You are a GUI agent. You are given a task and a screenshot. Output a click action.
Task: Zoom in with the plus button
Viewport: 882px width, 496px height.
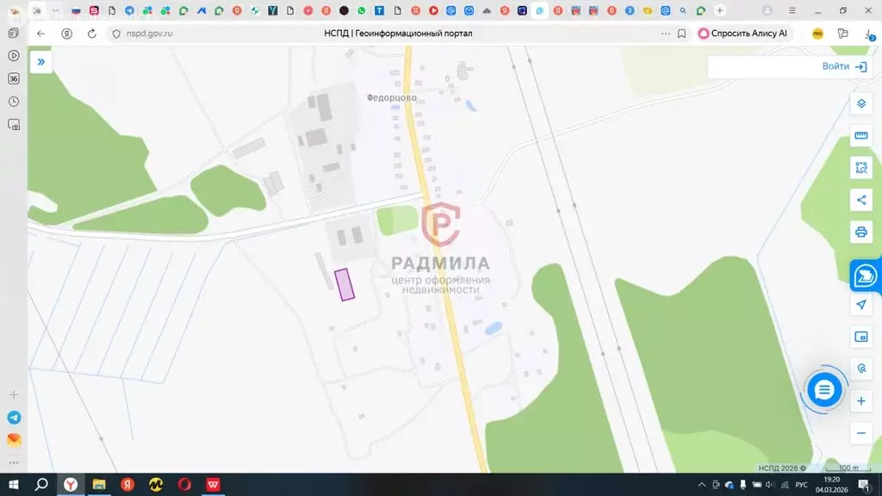pos(860,401)
